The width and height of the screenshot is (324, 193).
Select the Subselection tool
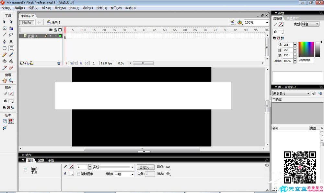pos(11,22)
